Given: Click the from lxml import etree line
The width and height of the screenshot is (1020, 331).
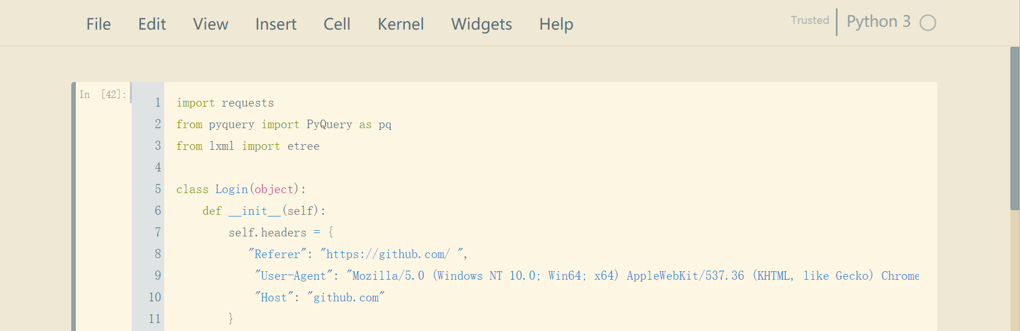Looking at the screenshot, I should [x=247, y=146].
